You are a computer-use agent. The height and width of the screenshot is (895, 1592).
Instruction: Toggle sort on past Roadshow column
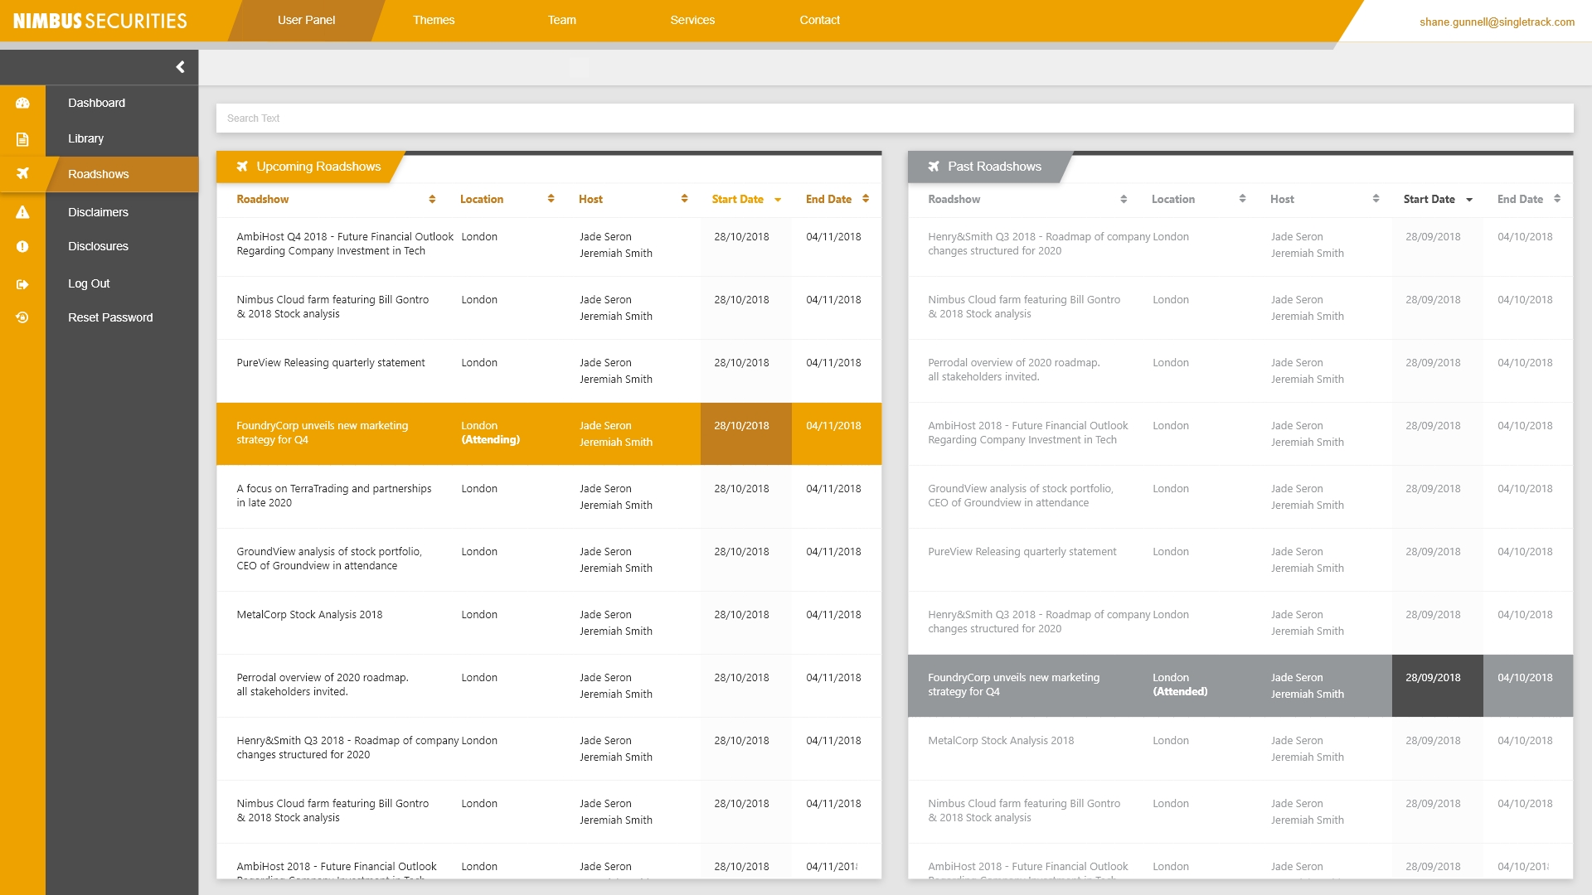pos(1123,199)
